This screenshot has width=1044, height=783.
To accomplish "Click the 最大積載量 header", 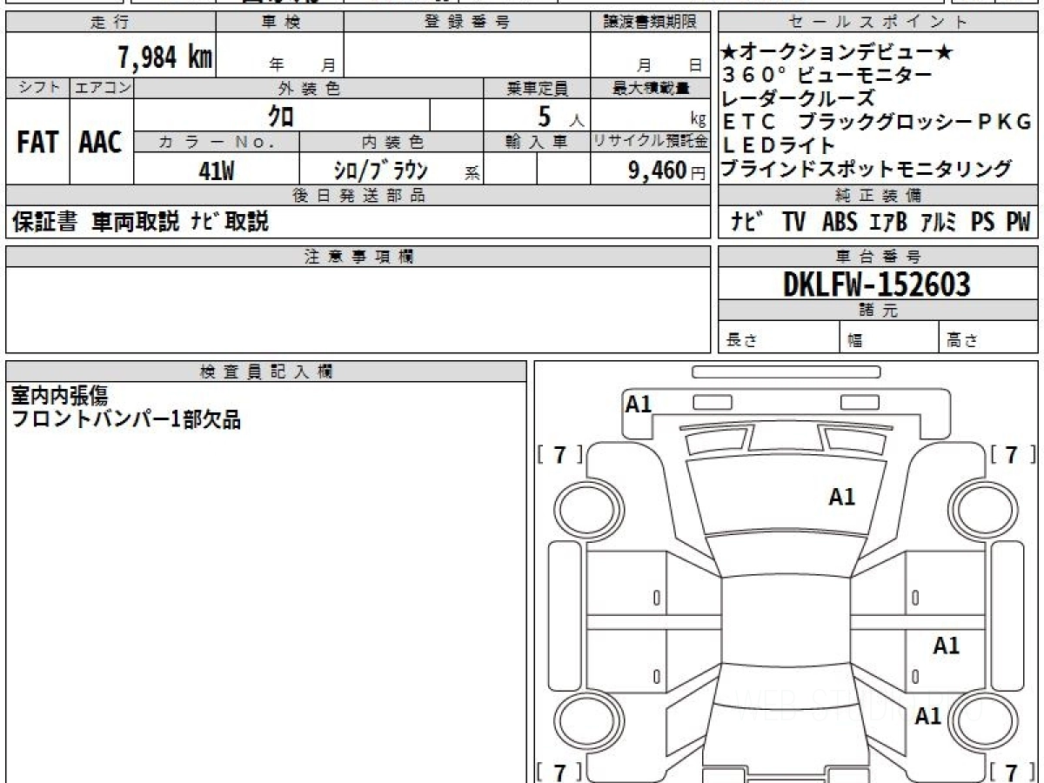I will [x=650, y=88].
